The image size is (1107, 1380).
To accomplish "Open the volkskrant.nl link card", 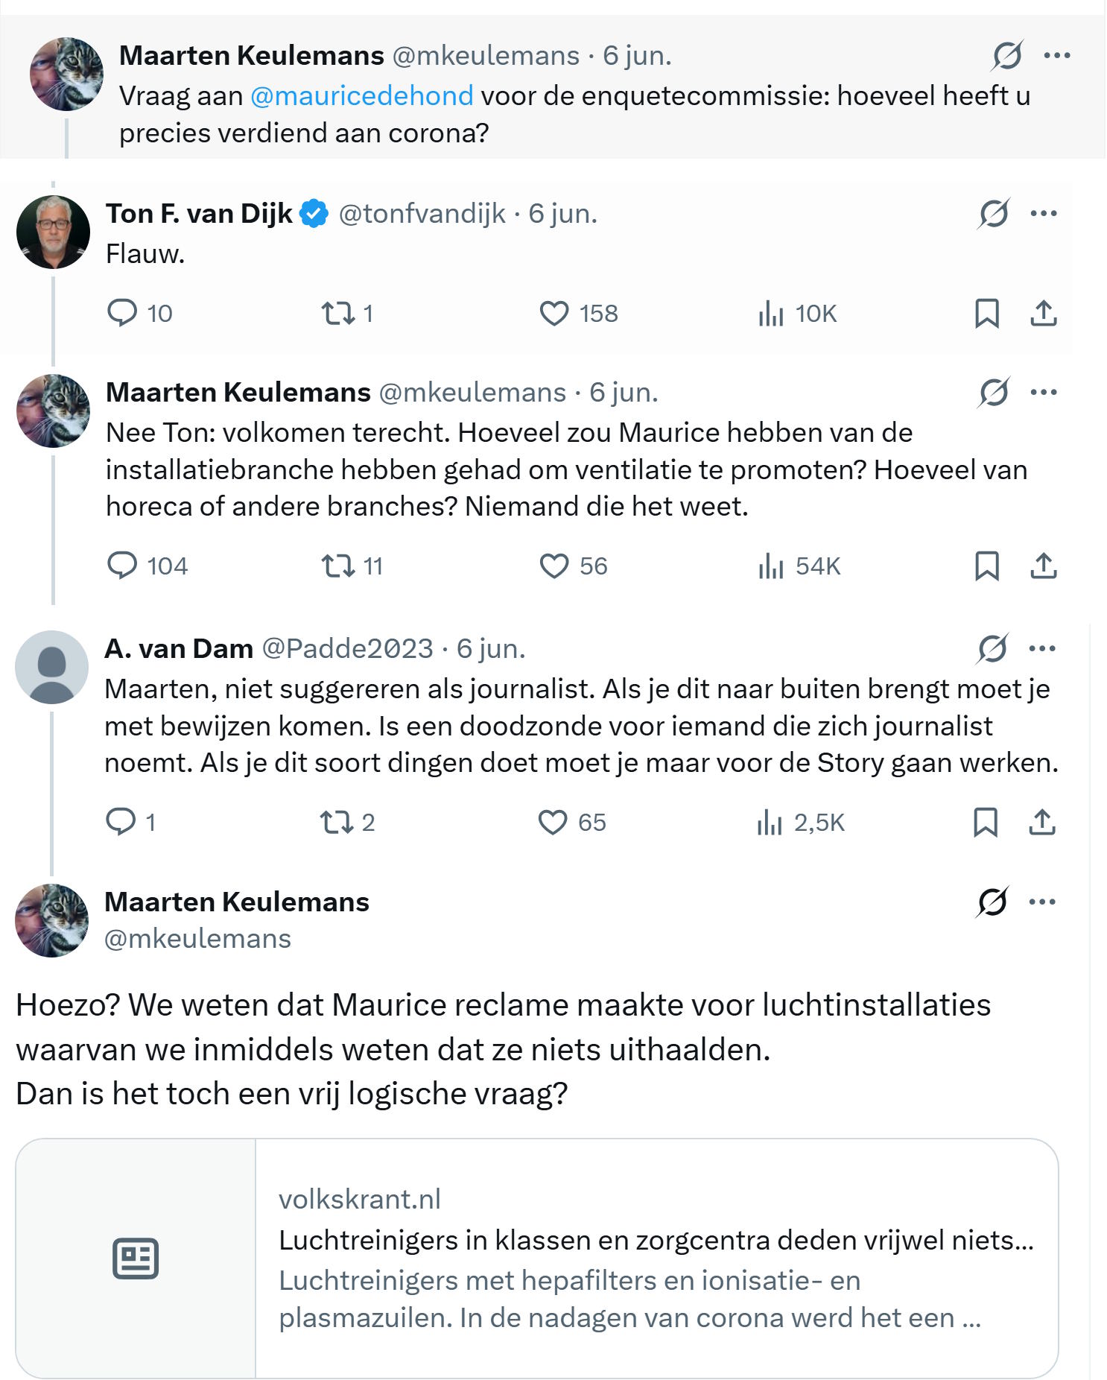I will click(537, 1258).
